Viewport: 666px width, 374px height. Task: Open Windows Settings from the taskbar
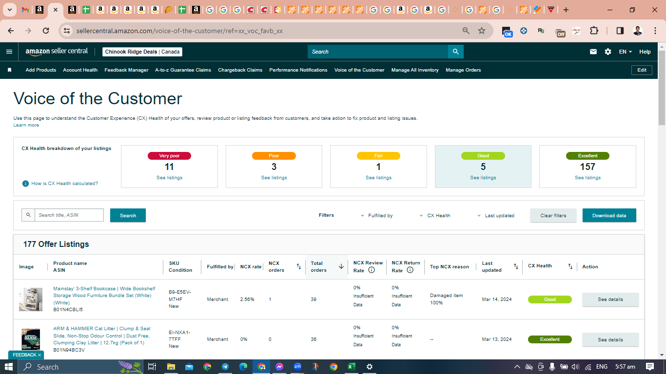tap(370, 367)
